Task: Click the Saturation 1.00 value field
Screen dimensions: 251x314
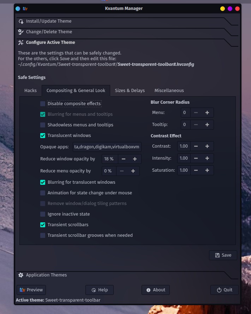Action: pos(184,170)
